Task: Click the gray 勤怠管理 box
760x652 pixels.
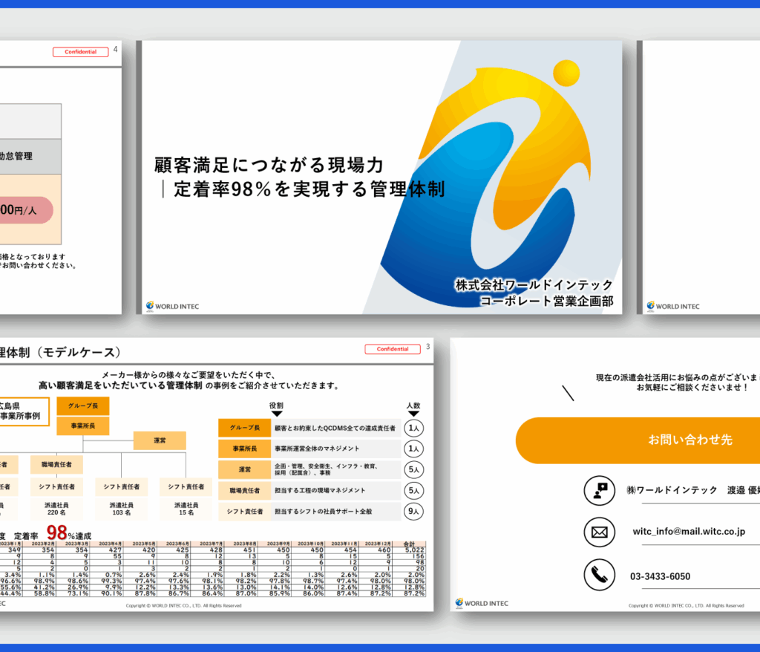Action: click(x=30, y=156)
